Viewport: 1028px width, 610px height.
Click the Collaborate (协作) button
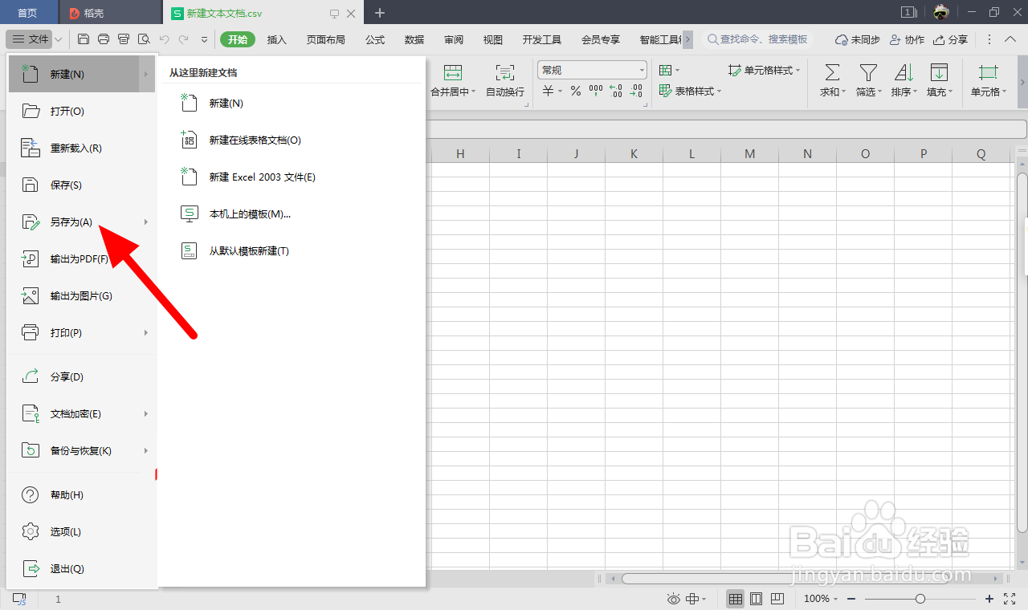coord(906,39)
